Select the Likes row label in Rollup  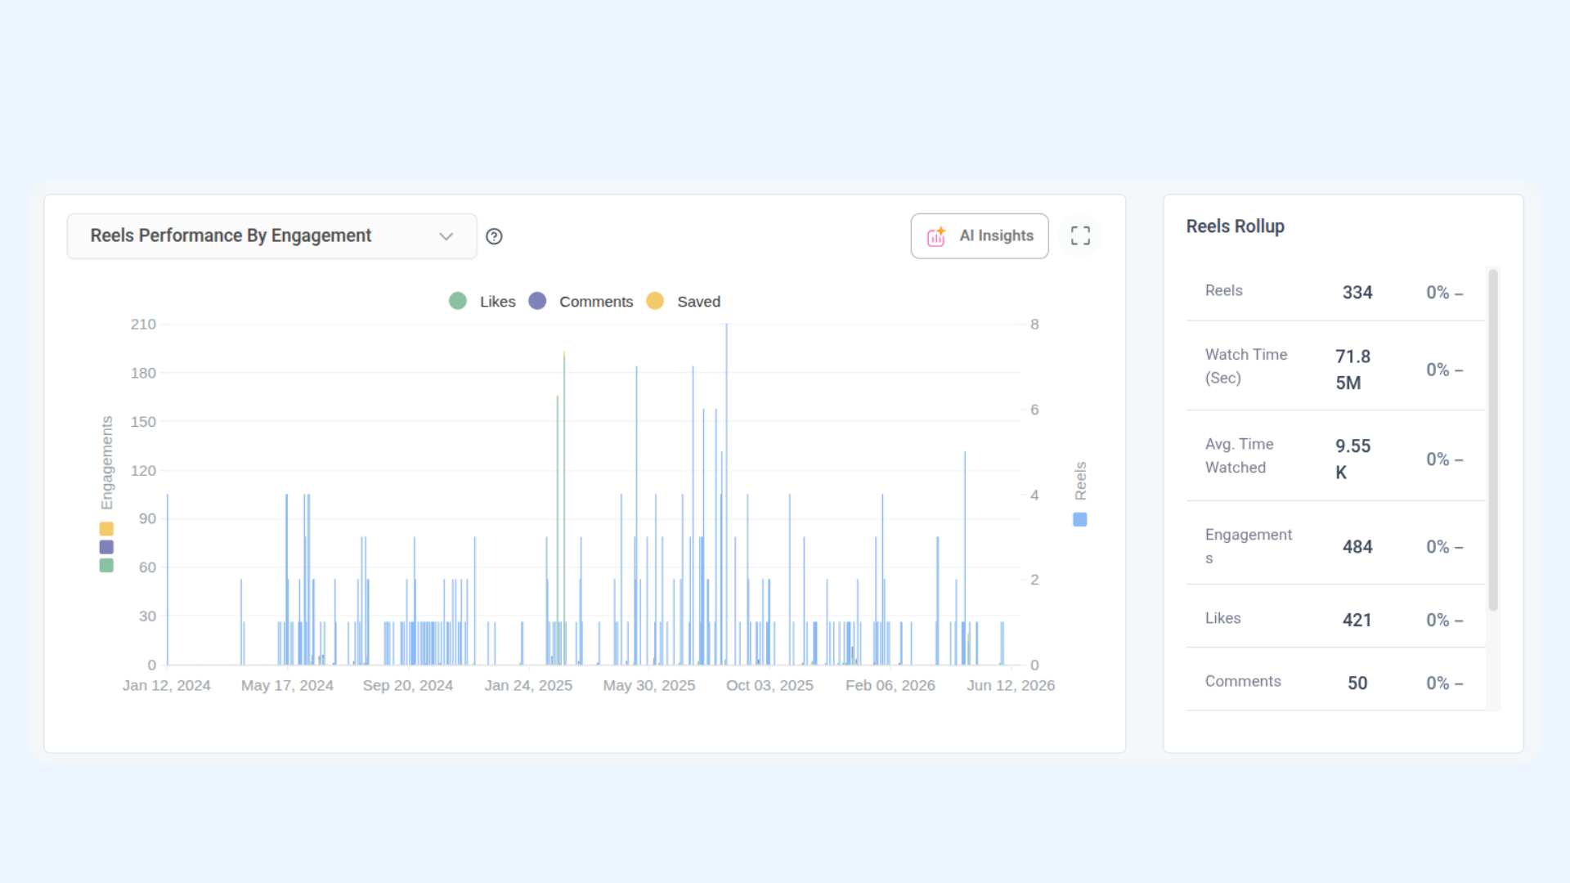[x=1222, y=619]
